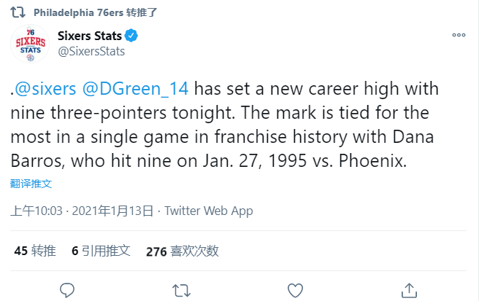Open the more options ellipsis menu
The height and width of the screenshot is (301, 479).
(x=459, y=35)
